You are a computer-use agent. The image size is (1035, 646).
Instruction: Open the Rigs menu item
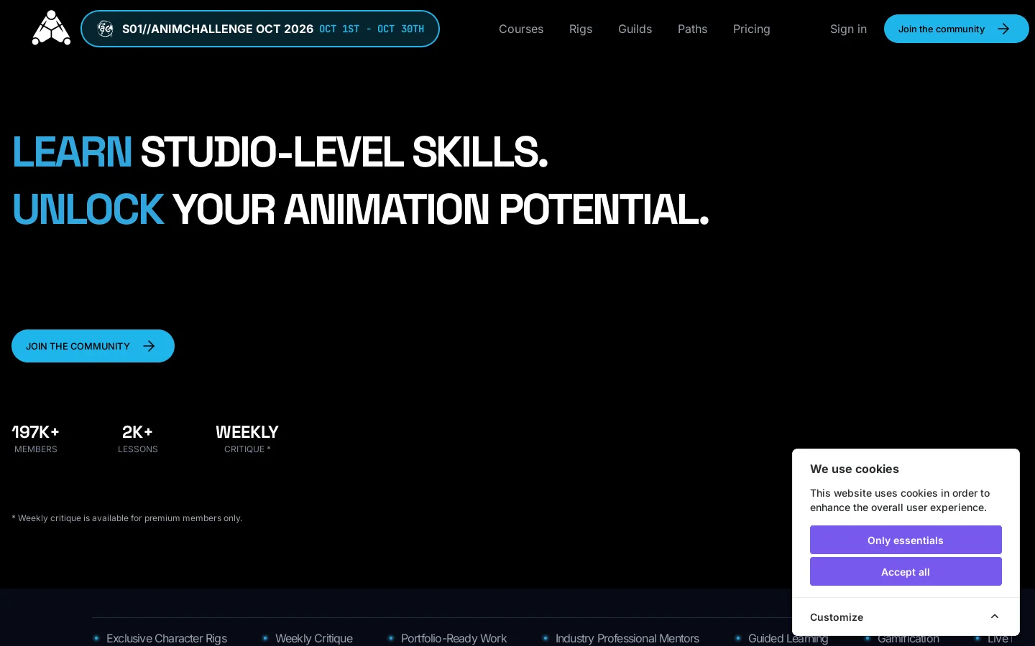coord(581,29)
